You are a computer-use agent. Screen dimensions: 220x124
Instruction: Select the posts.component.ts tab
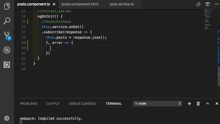click(34, 4)
